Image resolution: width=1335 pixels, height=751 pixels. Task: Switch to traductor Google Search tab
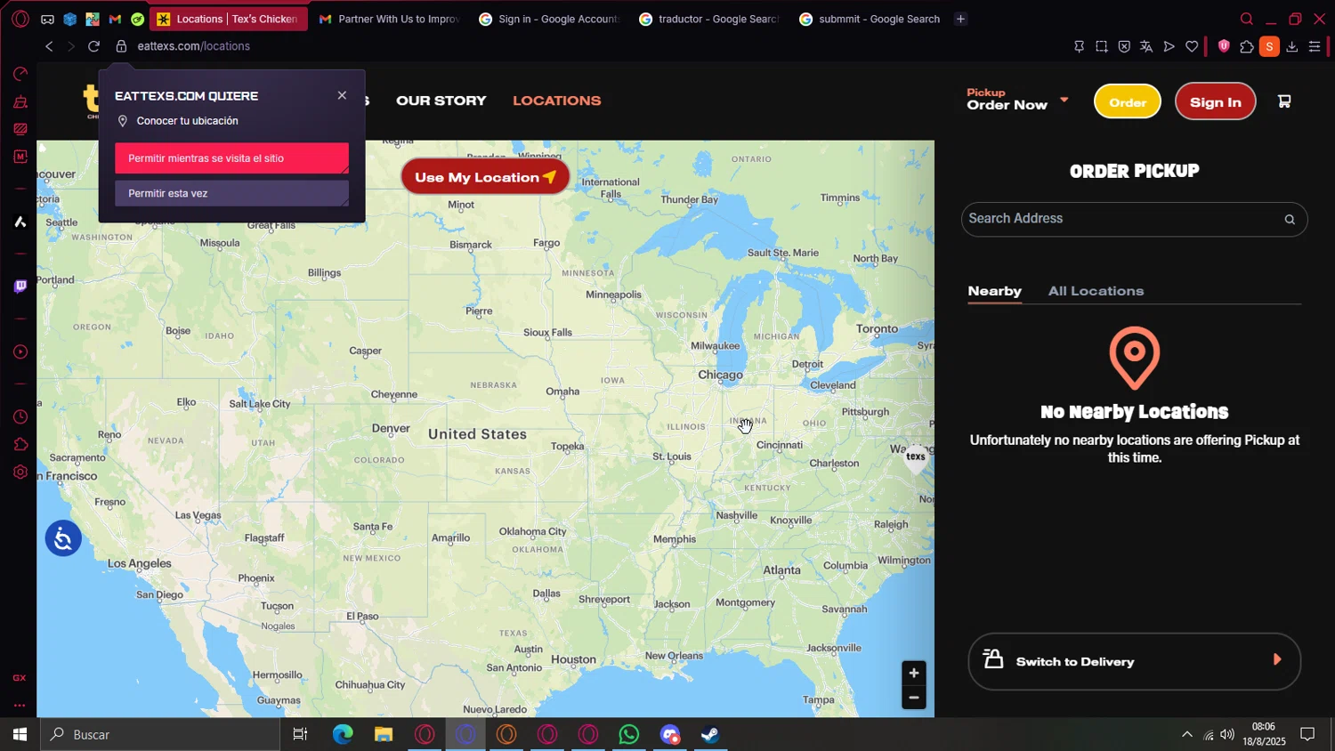coord(709,19)
